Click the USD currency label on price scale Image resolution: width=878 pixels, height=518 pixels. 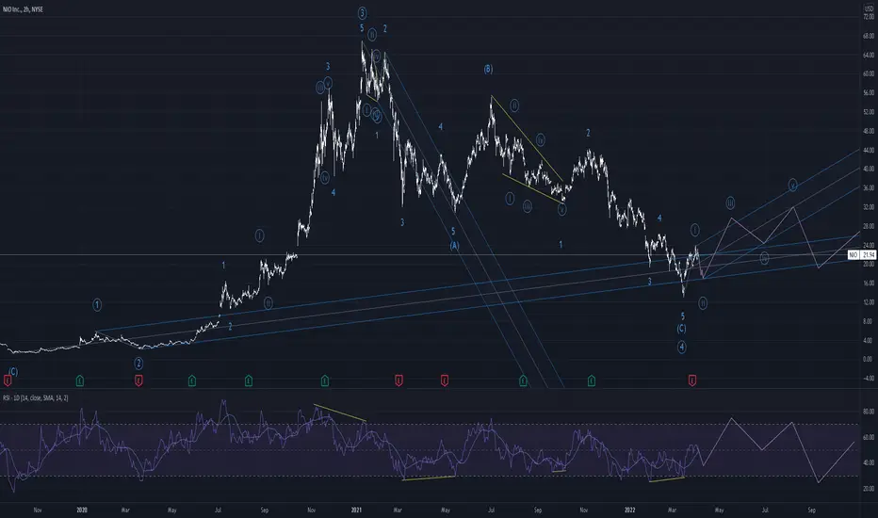point(869,9)
